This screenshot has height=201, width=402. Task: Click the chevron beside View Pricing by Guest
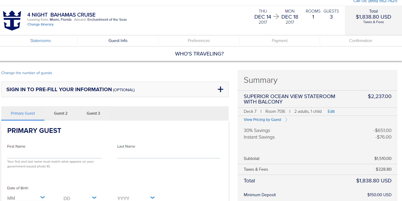tap(286, 120)
